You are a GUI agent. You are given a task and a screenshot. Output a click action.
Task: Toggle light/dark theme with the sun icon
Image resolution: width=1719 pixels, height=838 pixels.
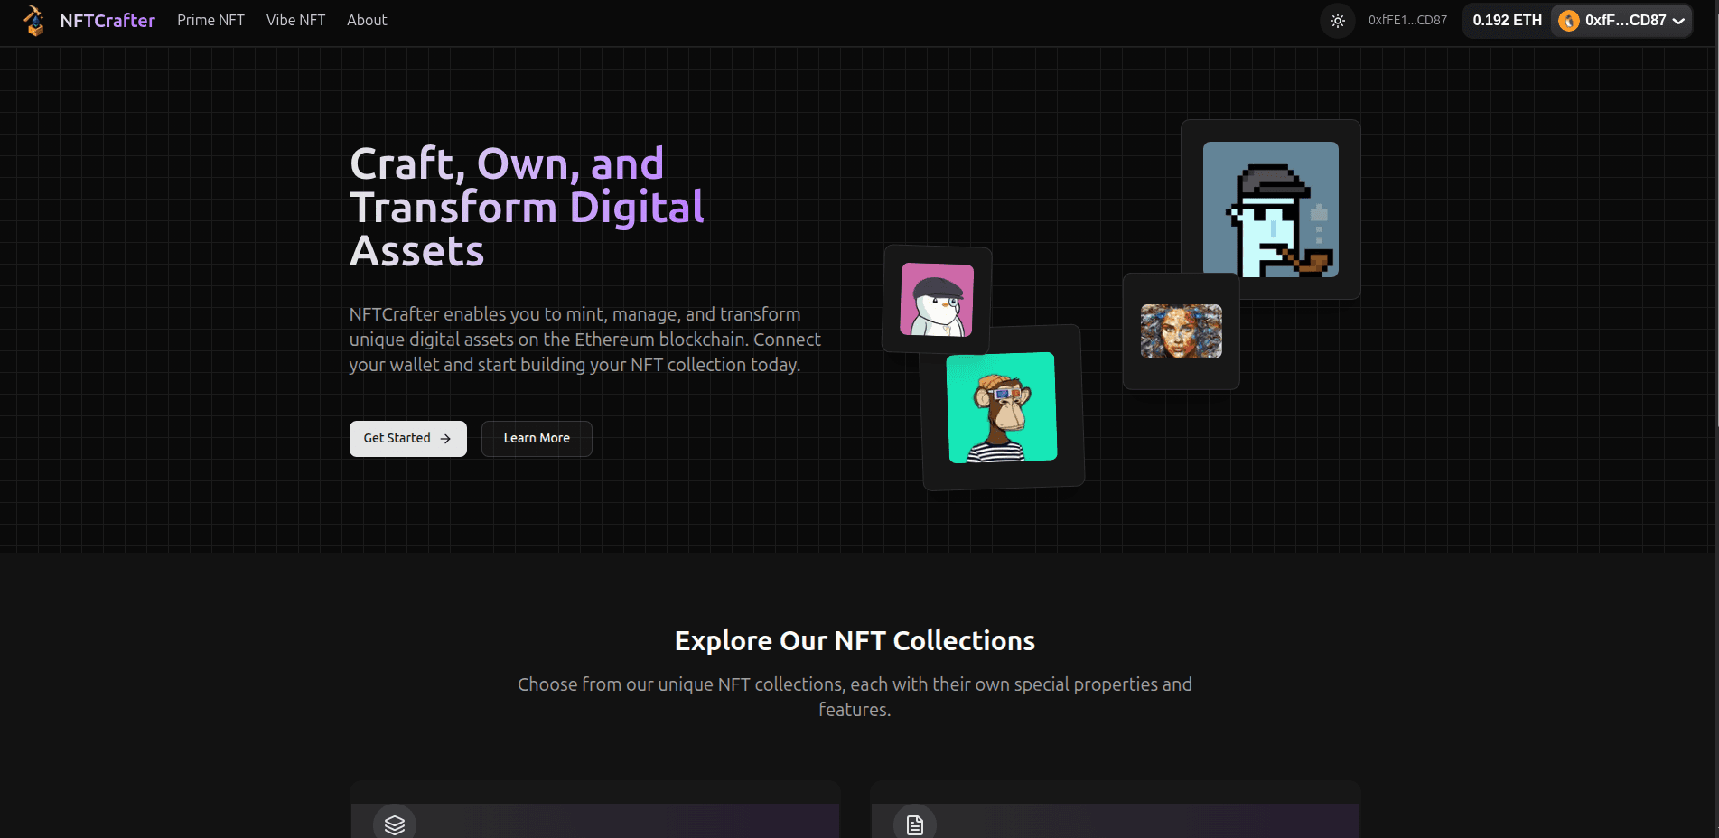click(1337, 20)
